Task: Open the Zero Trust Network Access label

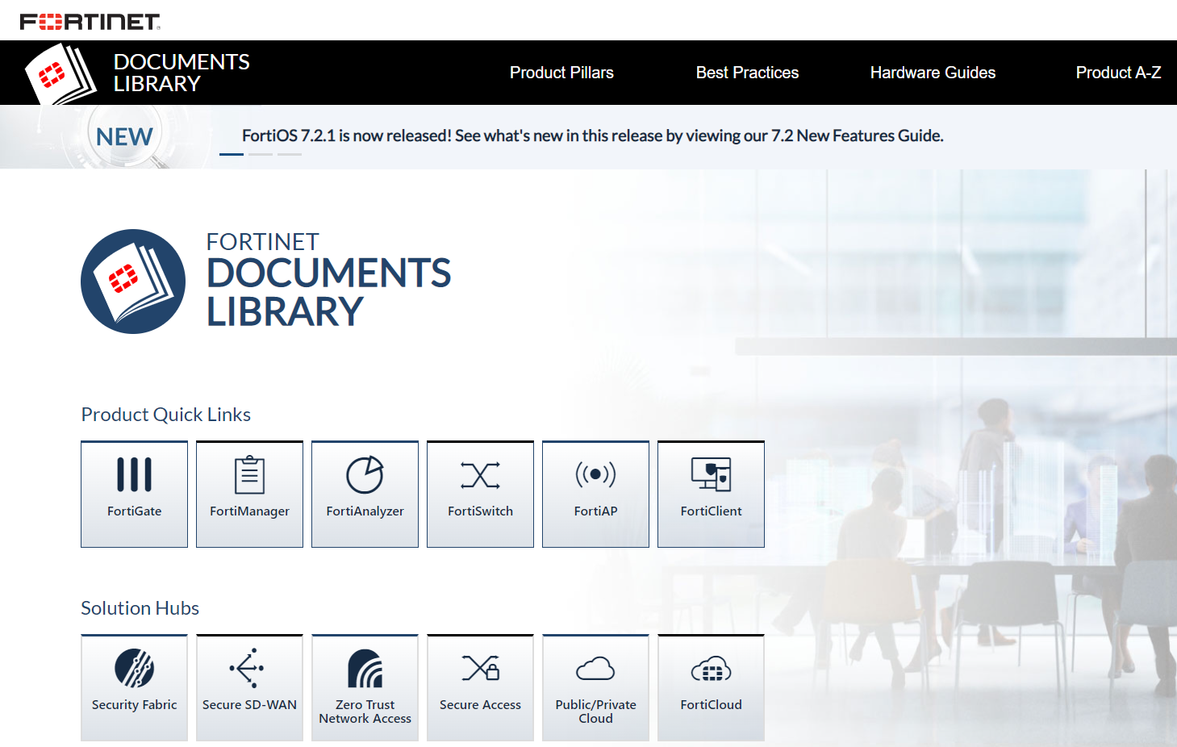Action: click(365, 712)
